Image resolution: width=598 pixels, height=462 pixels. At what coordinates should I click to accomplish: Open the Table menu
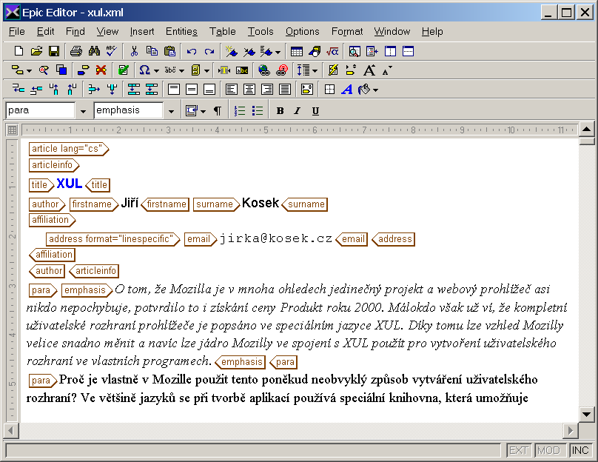(x=222, y=31)
